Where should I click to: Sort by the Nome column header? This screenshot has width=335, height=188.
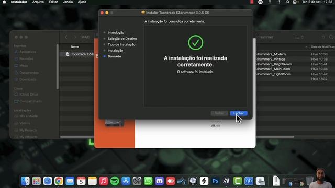tap(75, 46)
